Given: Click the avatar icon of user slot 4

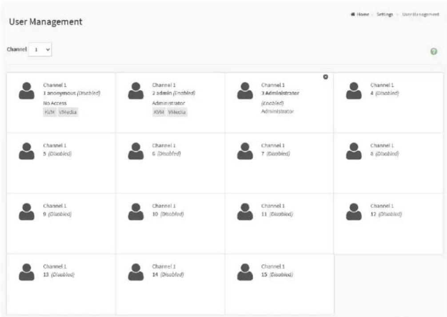Looking at the screenshot, I should tap(354, 91).
